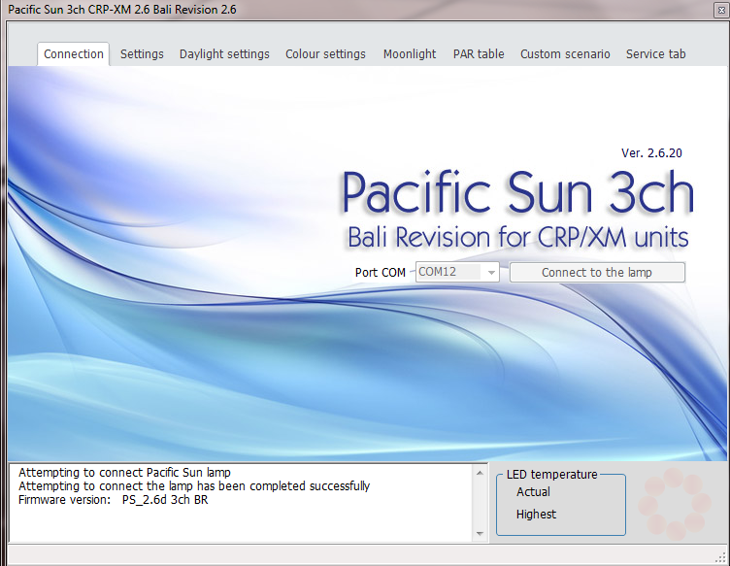Click the log scroll down arrow
The height and width of the screenshot is (566, 730).
pos(480,533)
